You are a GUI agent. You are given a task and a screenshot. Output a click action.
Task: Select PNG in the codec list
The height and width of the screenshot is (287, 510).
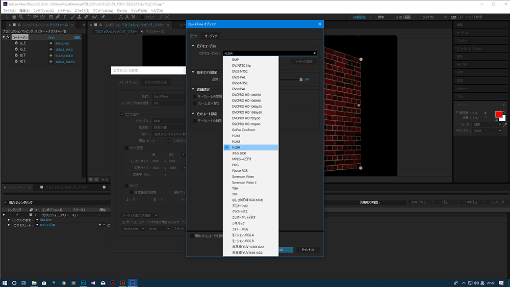(x=236, y=165)
